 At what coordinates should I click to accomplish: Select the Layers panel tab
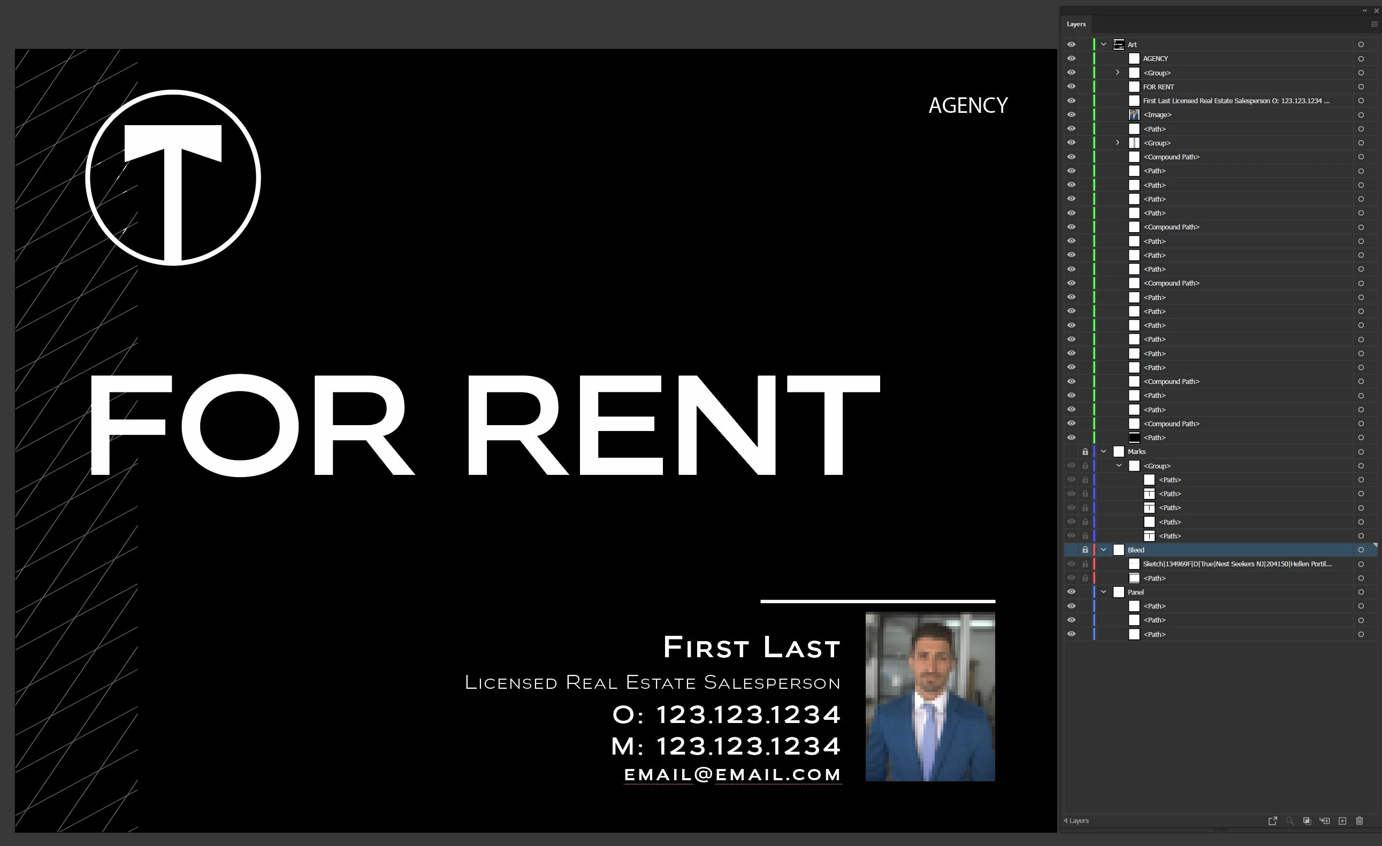(x=1076, y=24)
